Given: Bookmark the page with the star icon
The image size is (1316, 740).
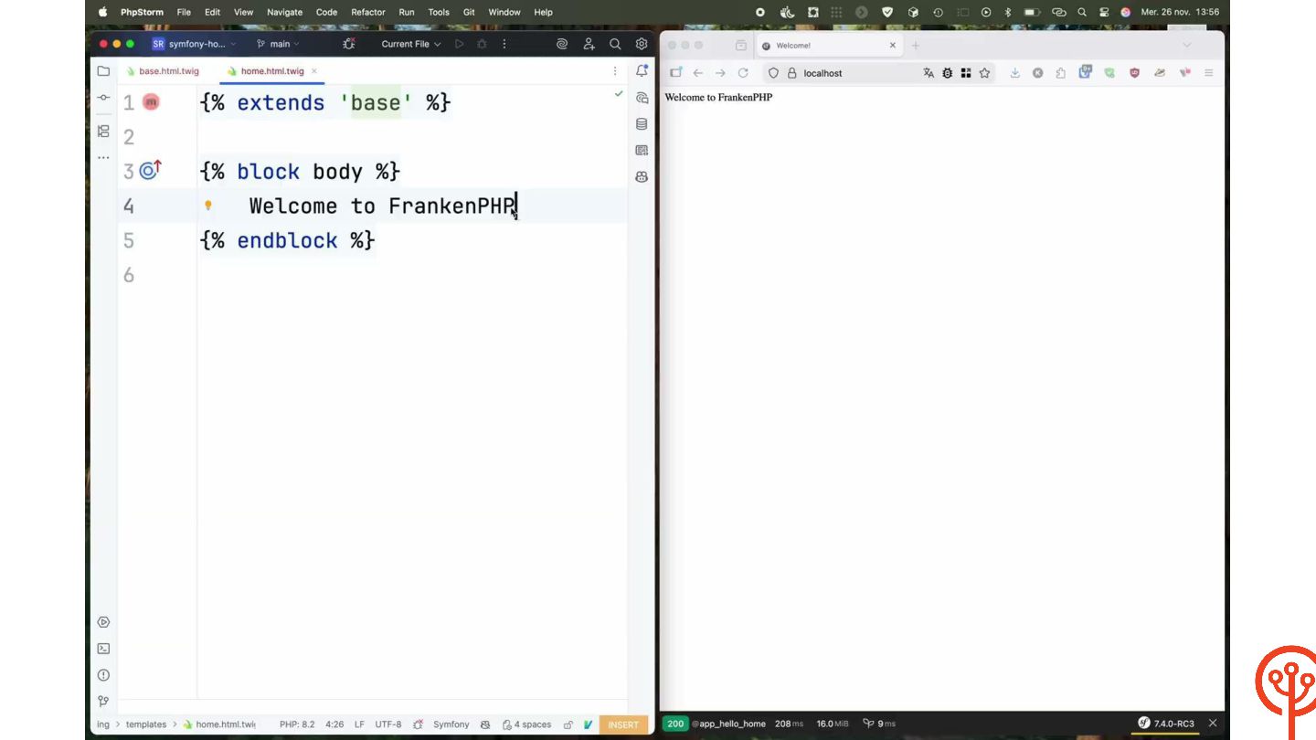Looking at the screenshot, I should [x=984, y=73].
